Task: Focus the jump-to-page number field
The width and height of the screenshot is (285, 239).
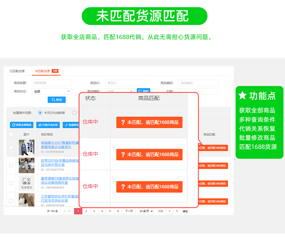Action: [170, 211]
